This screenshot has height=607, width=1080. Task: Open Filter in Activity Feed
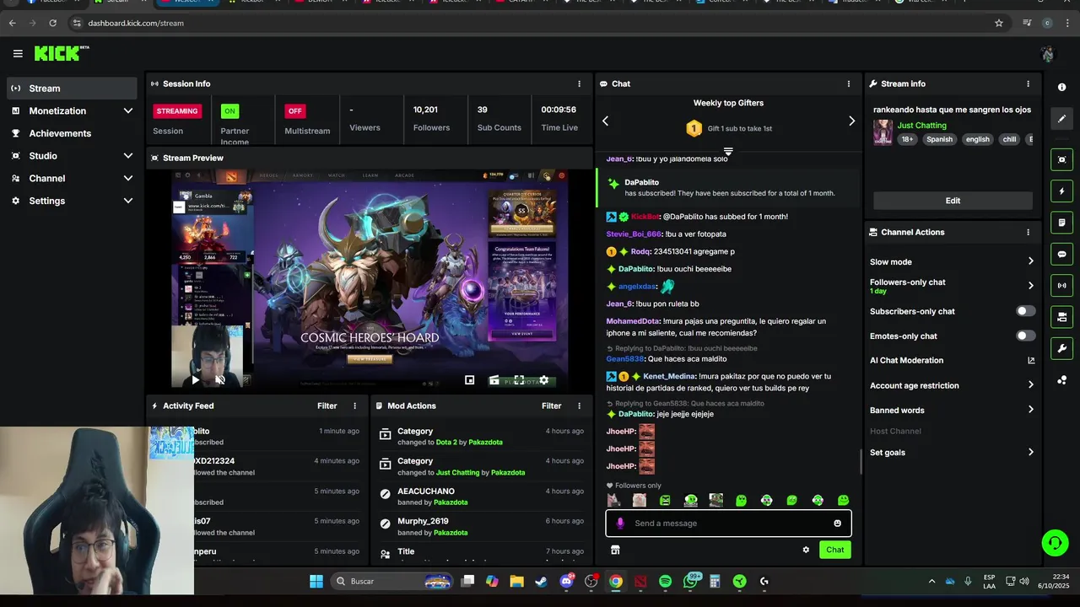coord(327,406)
